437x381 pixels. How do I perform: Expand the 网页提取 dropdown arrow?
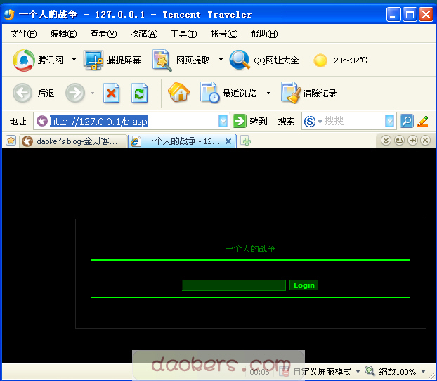tap(221, 60)
